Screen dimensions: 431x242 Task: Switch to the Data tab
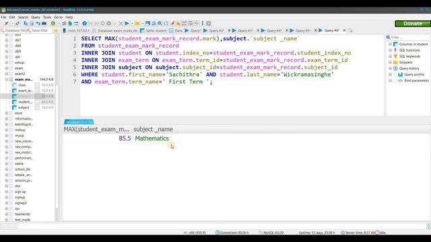(x=176, y=30)
